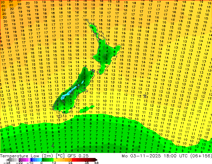
Task: Click the 'Temperature Low (2m)' map title
Action: [26, 156]
